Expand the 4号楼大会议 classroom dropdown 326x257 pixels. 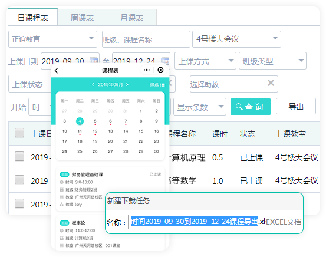[x=236, y=39]
